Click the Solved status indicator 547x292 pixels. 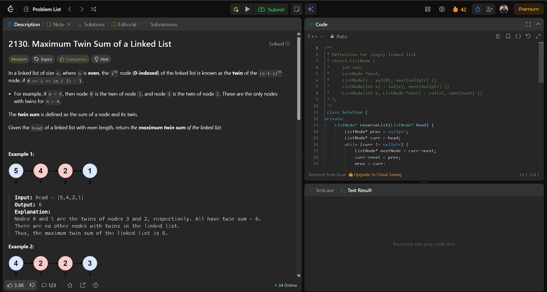pyautogui.click(x=279, y=44)
